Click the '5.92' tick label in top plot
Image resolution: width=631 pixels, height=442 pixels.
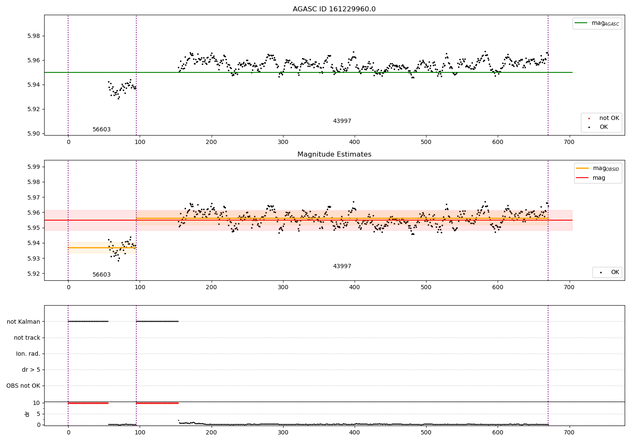[x=33, y=109]
